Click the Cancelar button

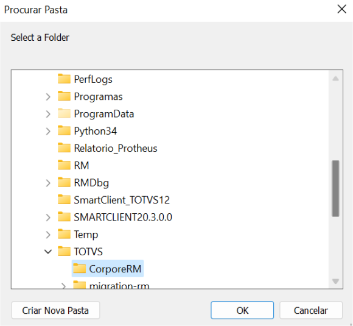[x=310, y=310]
